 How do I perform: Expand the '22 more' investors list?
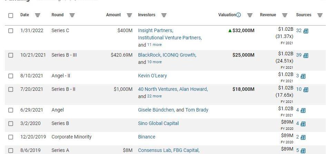154,96
